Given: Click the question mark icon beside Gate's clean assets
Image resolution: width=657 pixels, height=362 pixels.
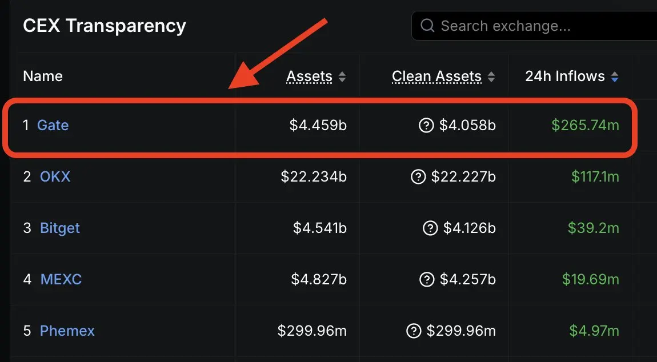Looking at the screenshot, I should coord(426,125).
